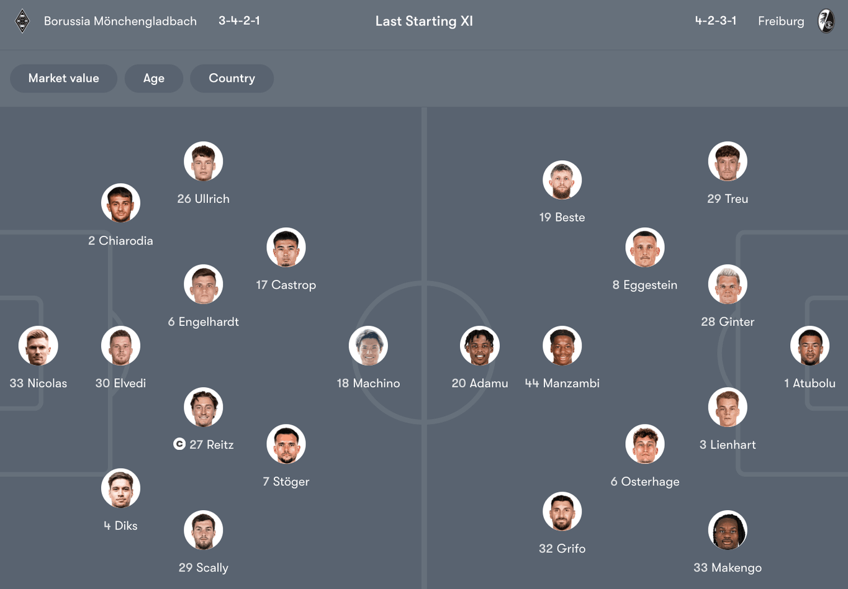Open Ginter's player photo
The height and width of the screenshot is (589, 848).
[728, 284]
